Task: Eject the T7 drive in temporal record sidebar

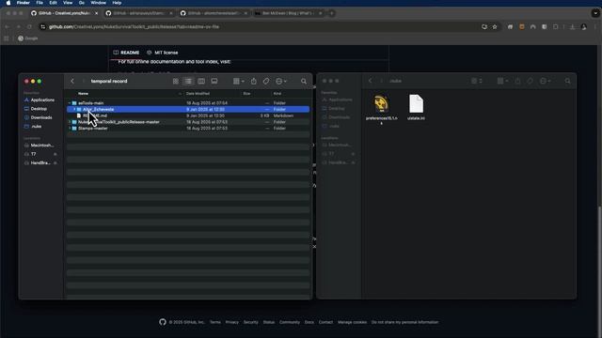Action: click(55, 154)
